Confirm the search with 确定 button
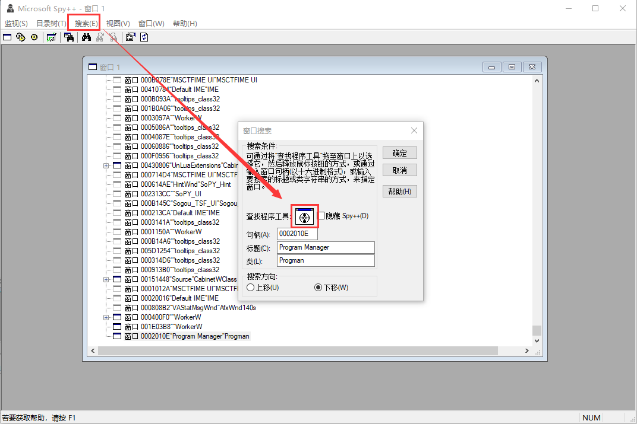The height and width of the screenshot is (424, 637). 399,152
